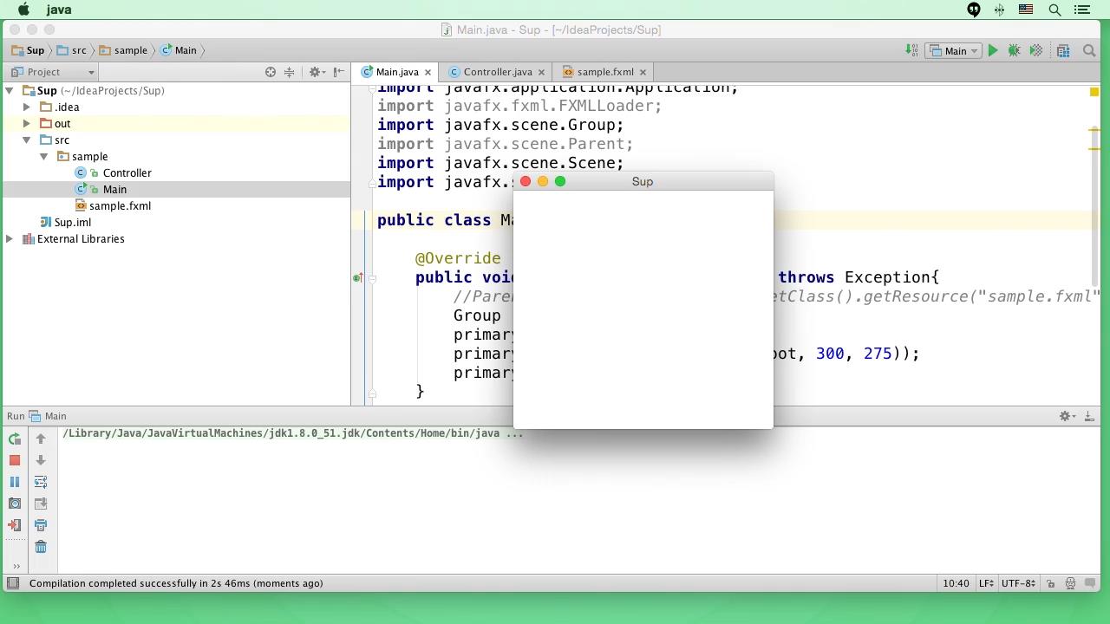Change the LF line separator in status bar
Viewport: 1110px width, 624px height.
click(987, 583)
